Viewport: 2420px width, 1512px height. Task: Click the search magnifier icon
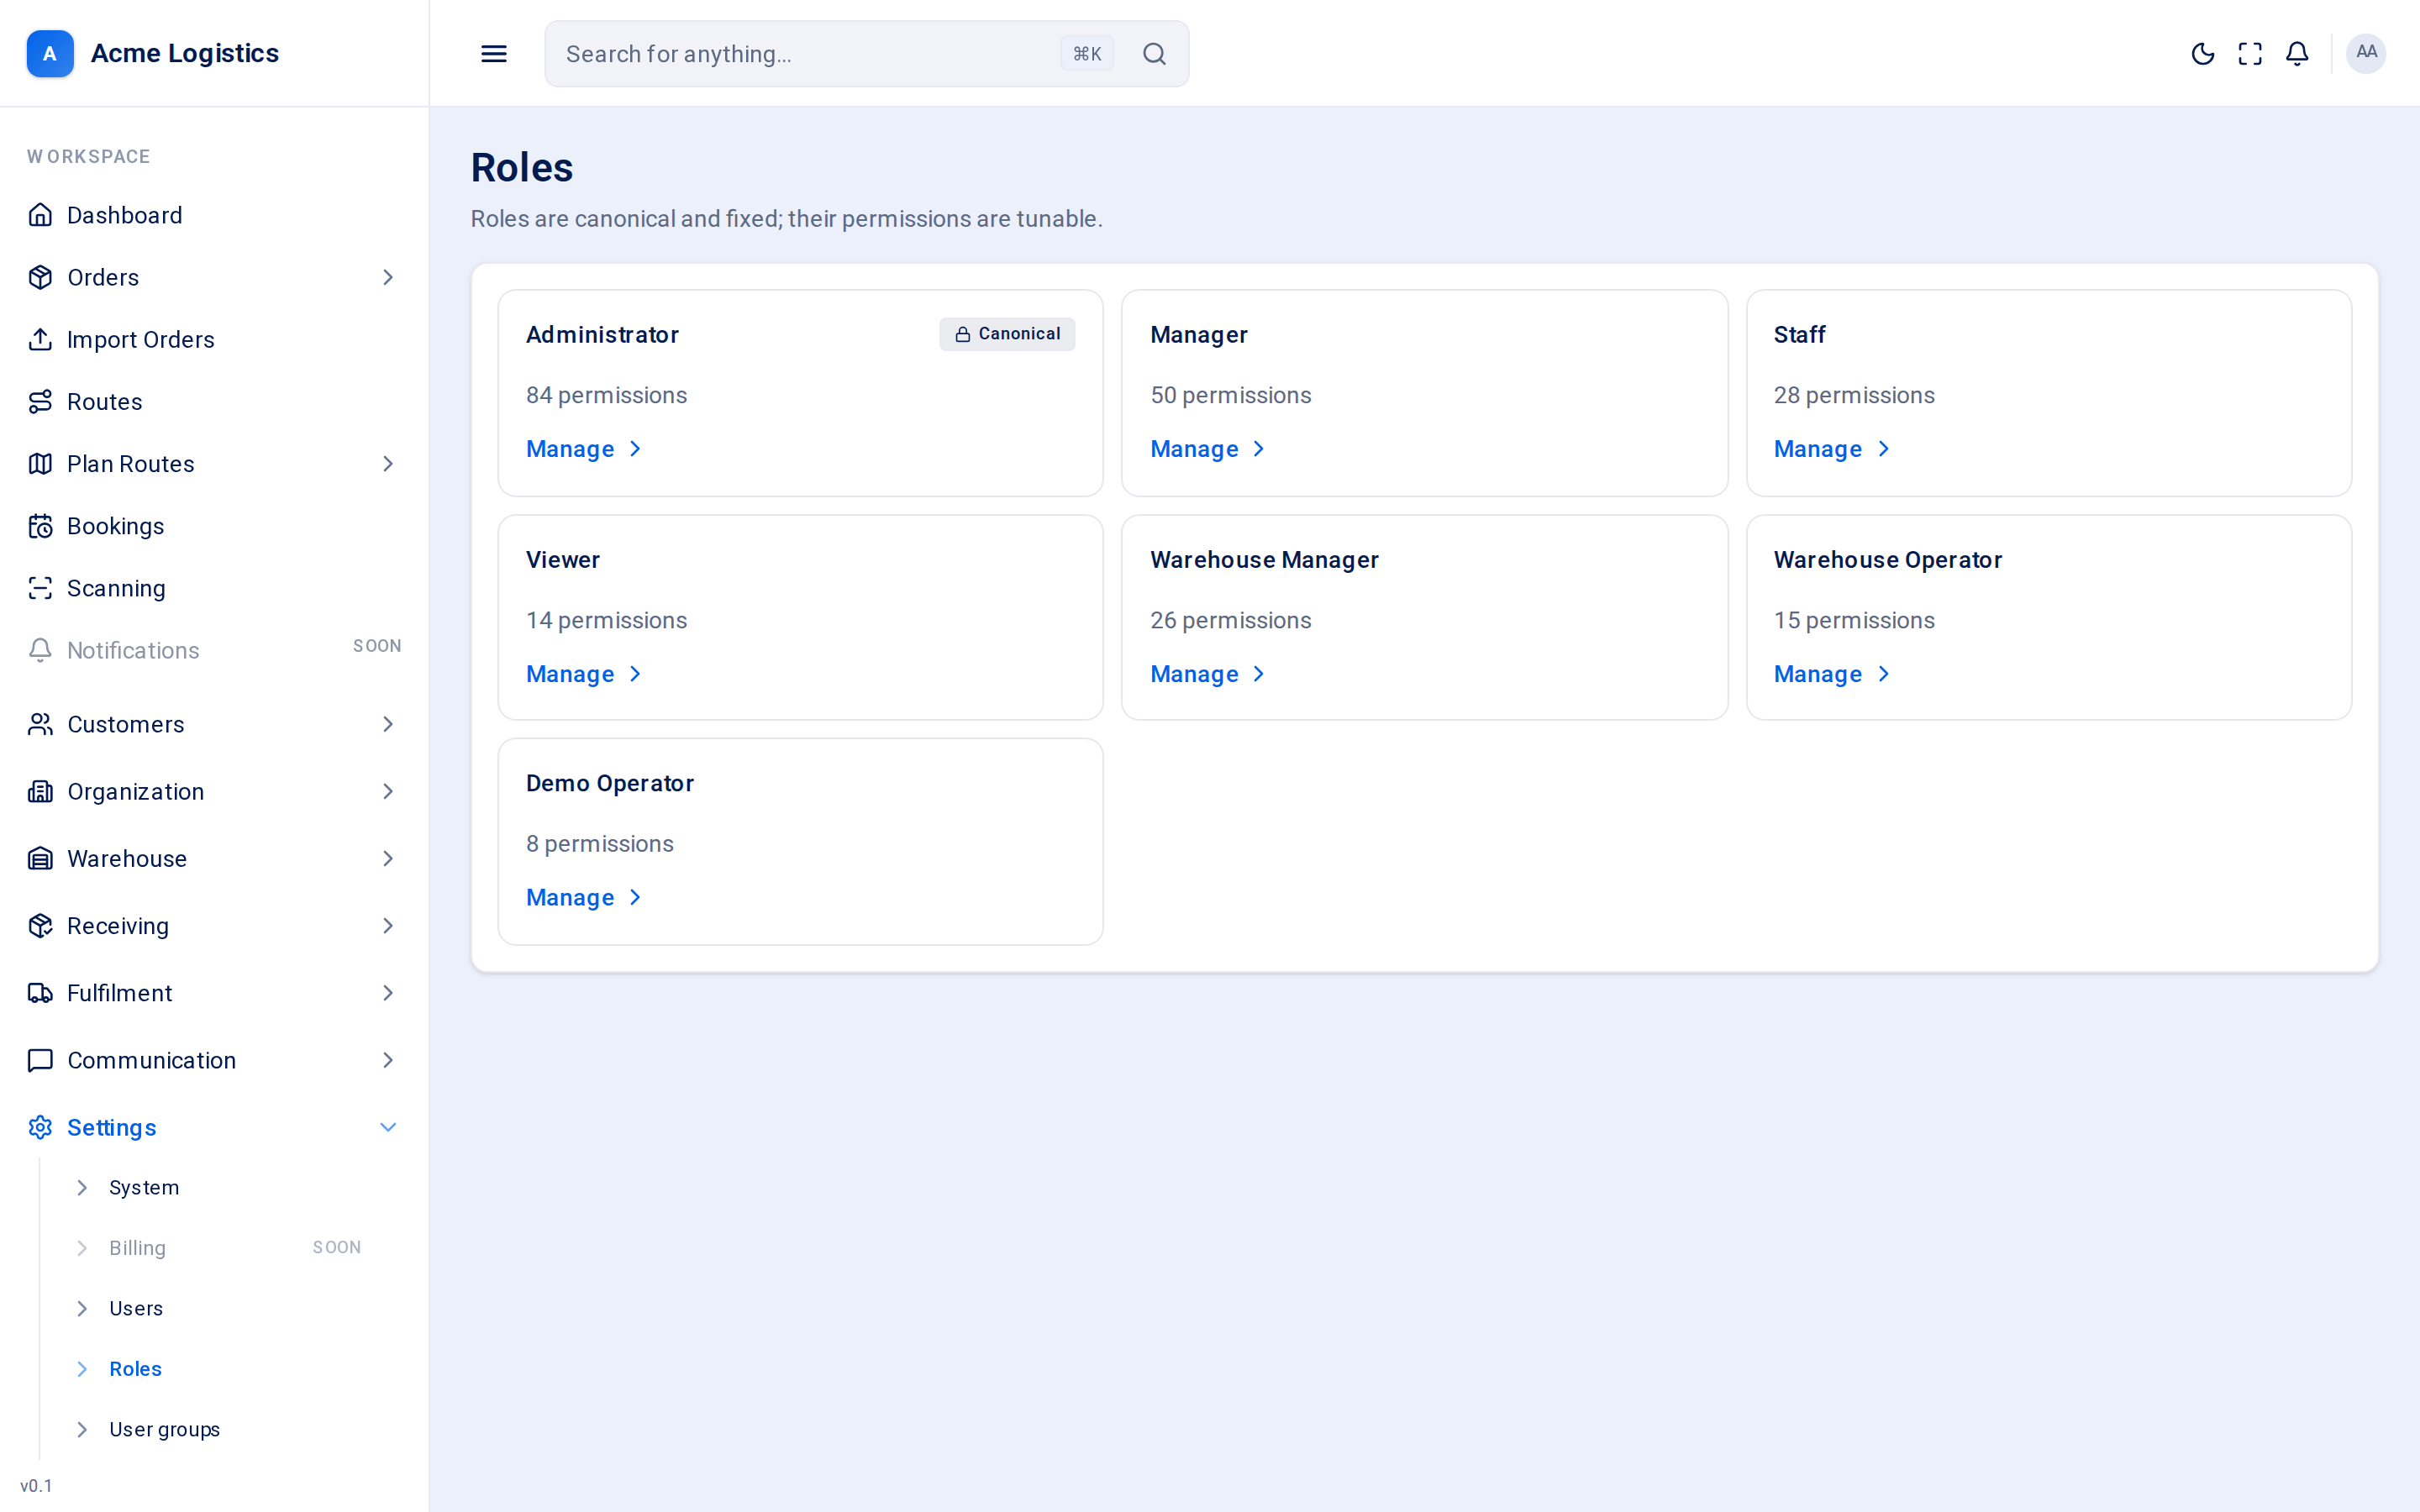[x=1154, y=54]
